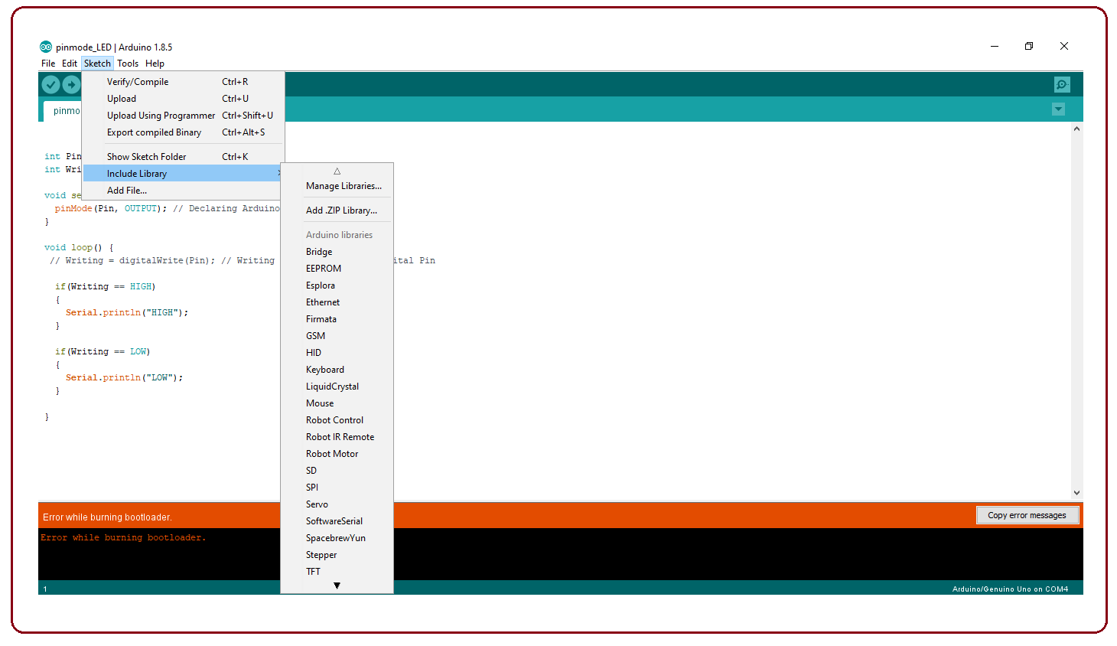
Task: Open the sketch tab options dropdown arrow
Action: pyautogui.click(x=1058, y=109)
